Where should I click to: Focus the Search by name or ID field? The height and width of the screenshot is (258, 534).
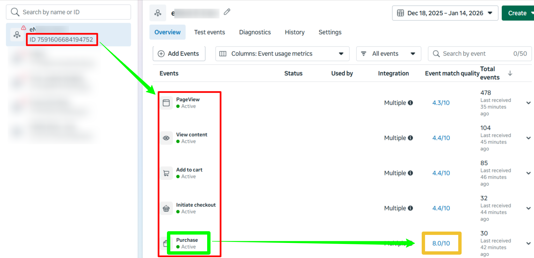click(x=68, y=12)
